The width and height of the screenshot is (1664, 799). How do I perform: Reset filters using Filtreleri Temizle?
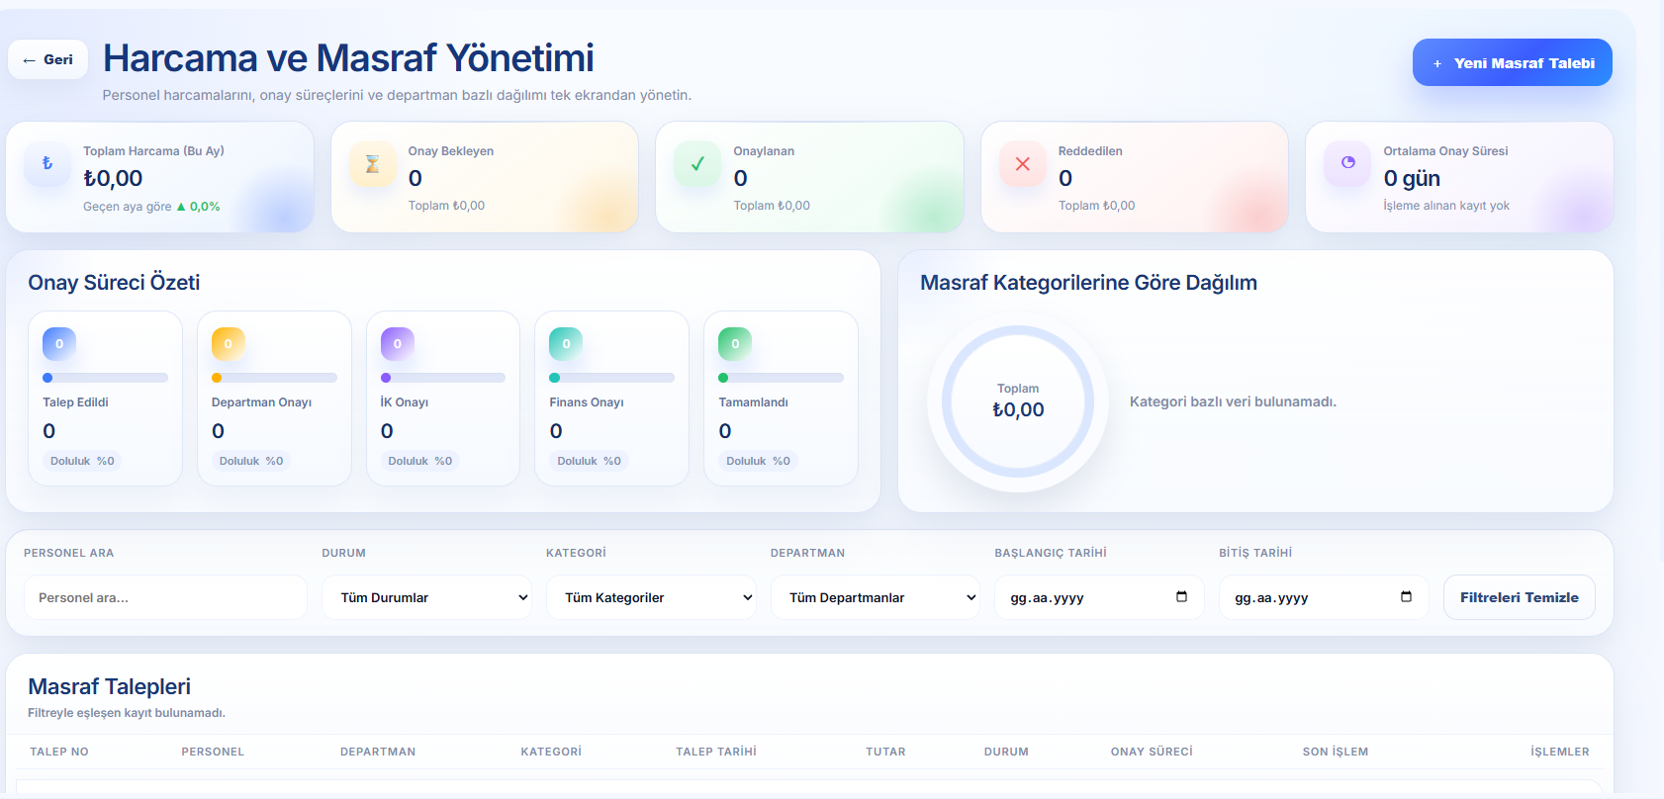1520,597
